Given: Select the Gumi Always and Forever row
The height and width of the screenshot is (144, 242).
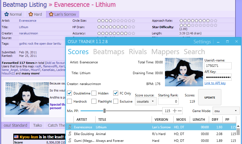Looking at the screenshot, I should click(x=151, y=140).
